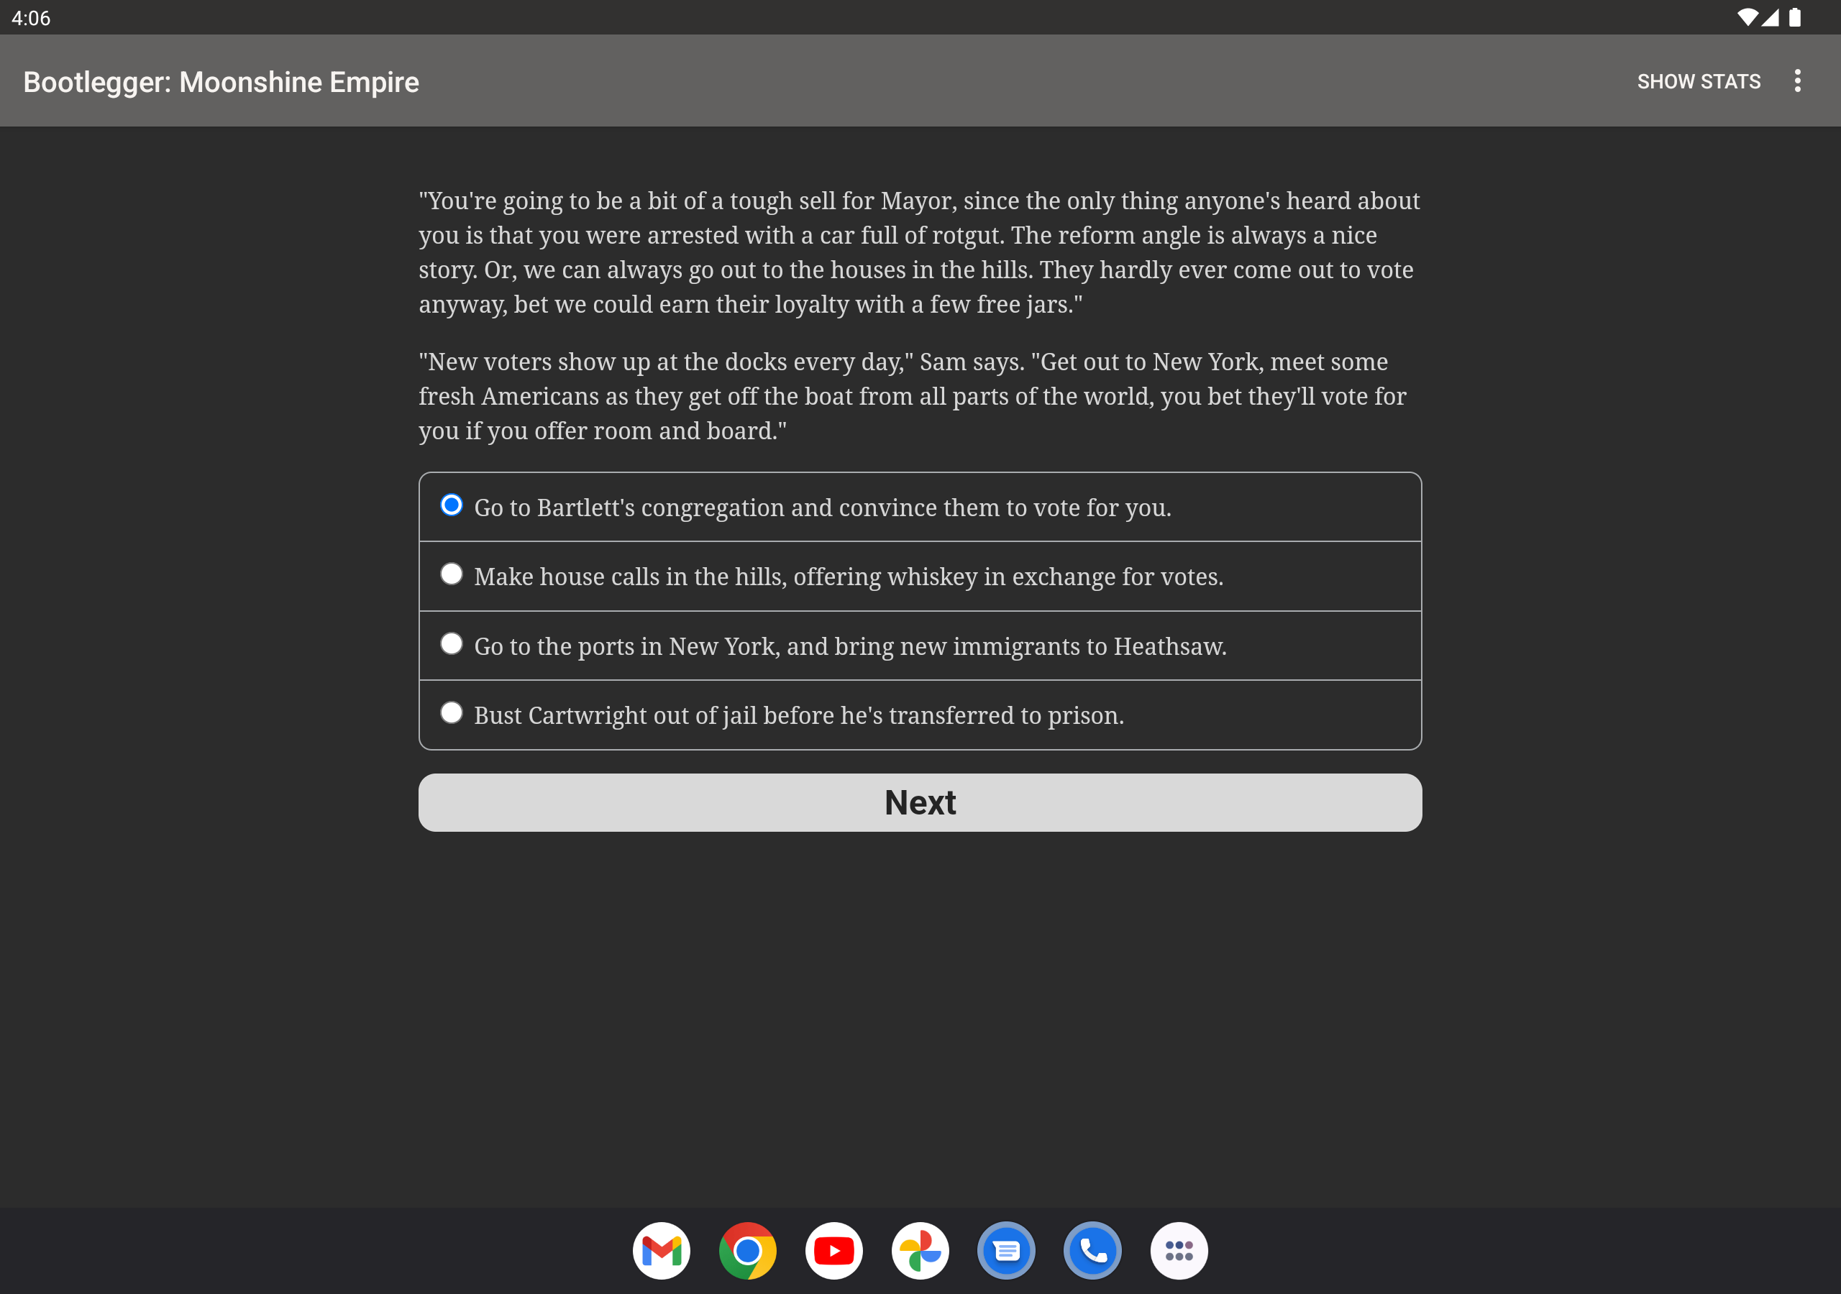Tap the cellular signal status icon

(1770, 18)
